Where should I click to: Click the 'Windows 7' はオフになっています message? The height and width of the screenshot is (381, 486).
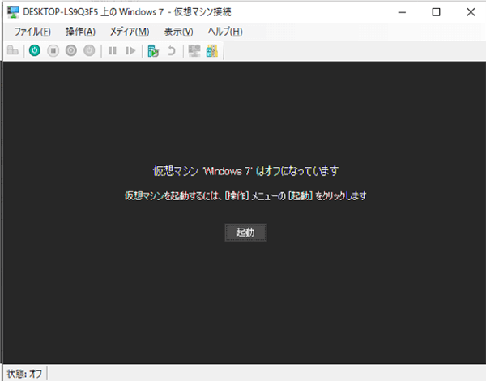pos(245,171)
